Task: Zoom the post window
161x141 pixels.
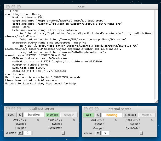Action: tap(19, 7)
